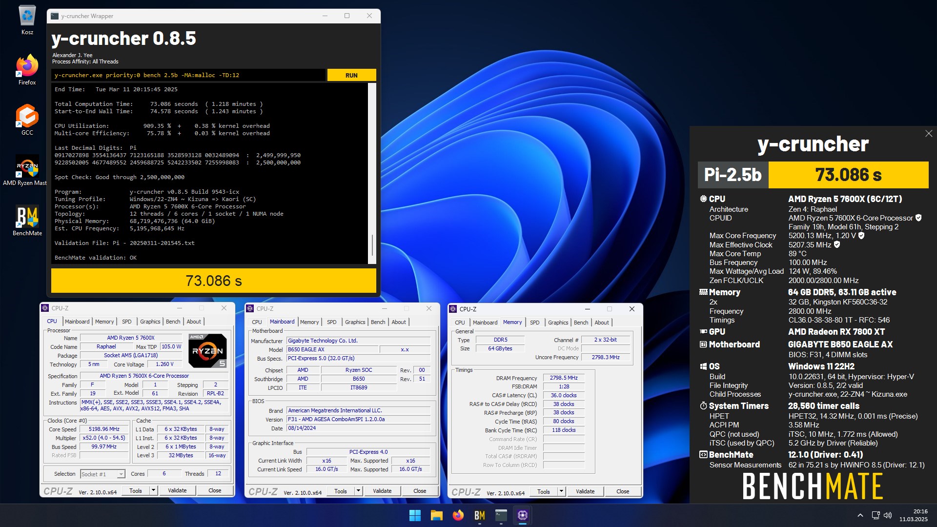Expand Tools dropdown arrow in first CPU-Z

click(x=153, y=490)
